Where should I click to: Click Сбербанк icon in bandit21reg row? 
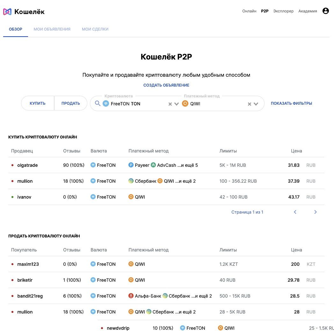click(x=165, y=296)
